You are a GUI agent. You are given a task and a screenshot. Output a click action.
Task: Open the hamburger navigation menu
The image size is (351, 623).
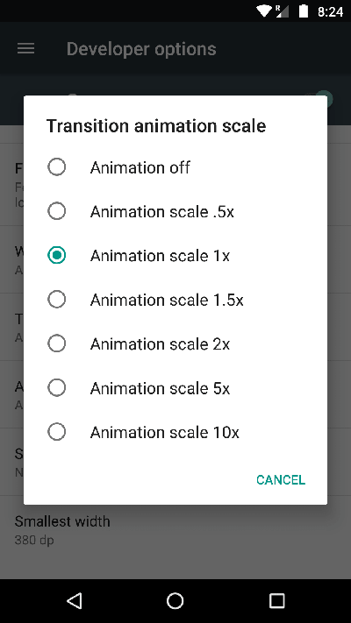tap(25, 49)
